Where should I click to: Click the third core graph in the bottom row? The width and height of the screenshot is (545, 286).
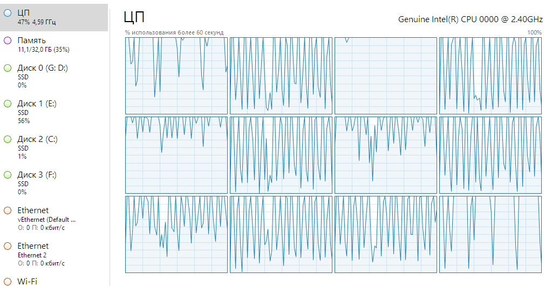[x=385, y=235]
